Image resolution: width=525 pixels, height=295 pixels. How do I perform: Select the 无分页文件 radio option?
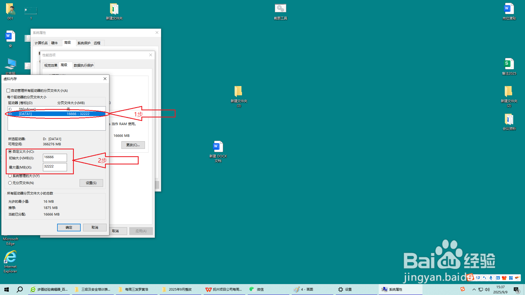10,183
